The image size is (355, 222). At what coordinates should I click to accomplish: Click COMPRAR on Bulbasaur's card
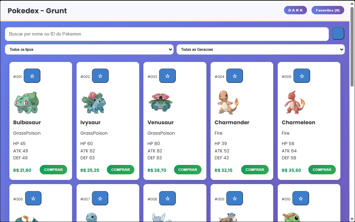pos(53,169)
